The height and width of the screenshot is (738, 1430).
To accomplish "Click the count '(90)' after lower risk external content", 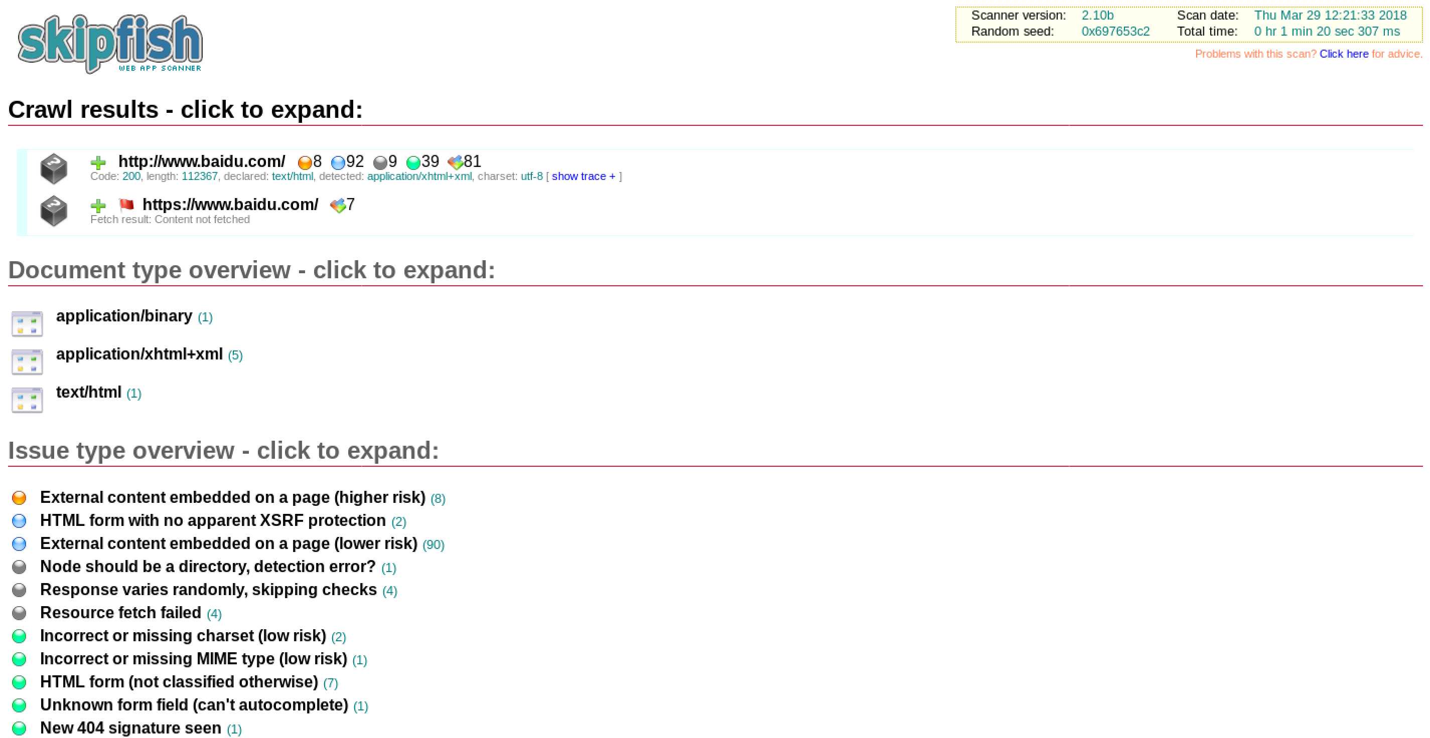I will (x=434, y=545).
